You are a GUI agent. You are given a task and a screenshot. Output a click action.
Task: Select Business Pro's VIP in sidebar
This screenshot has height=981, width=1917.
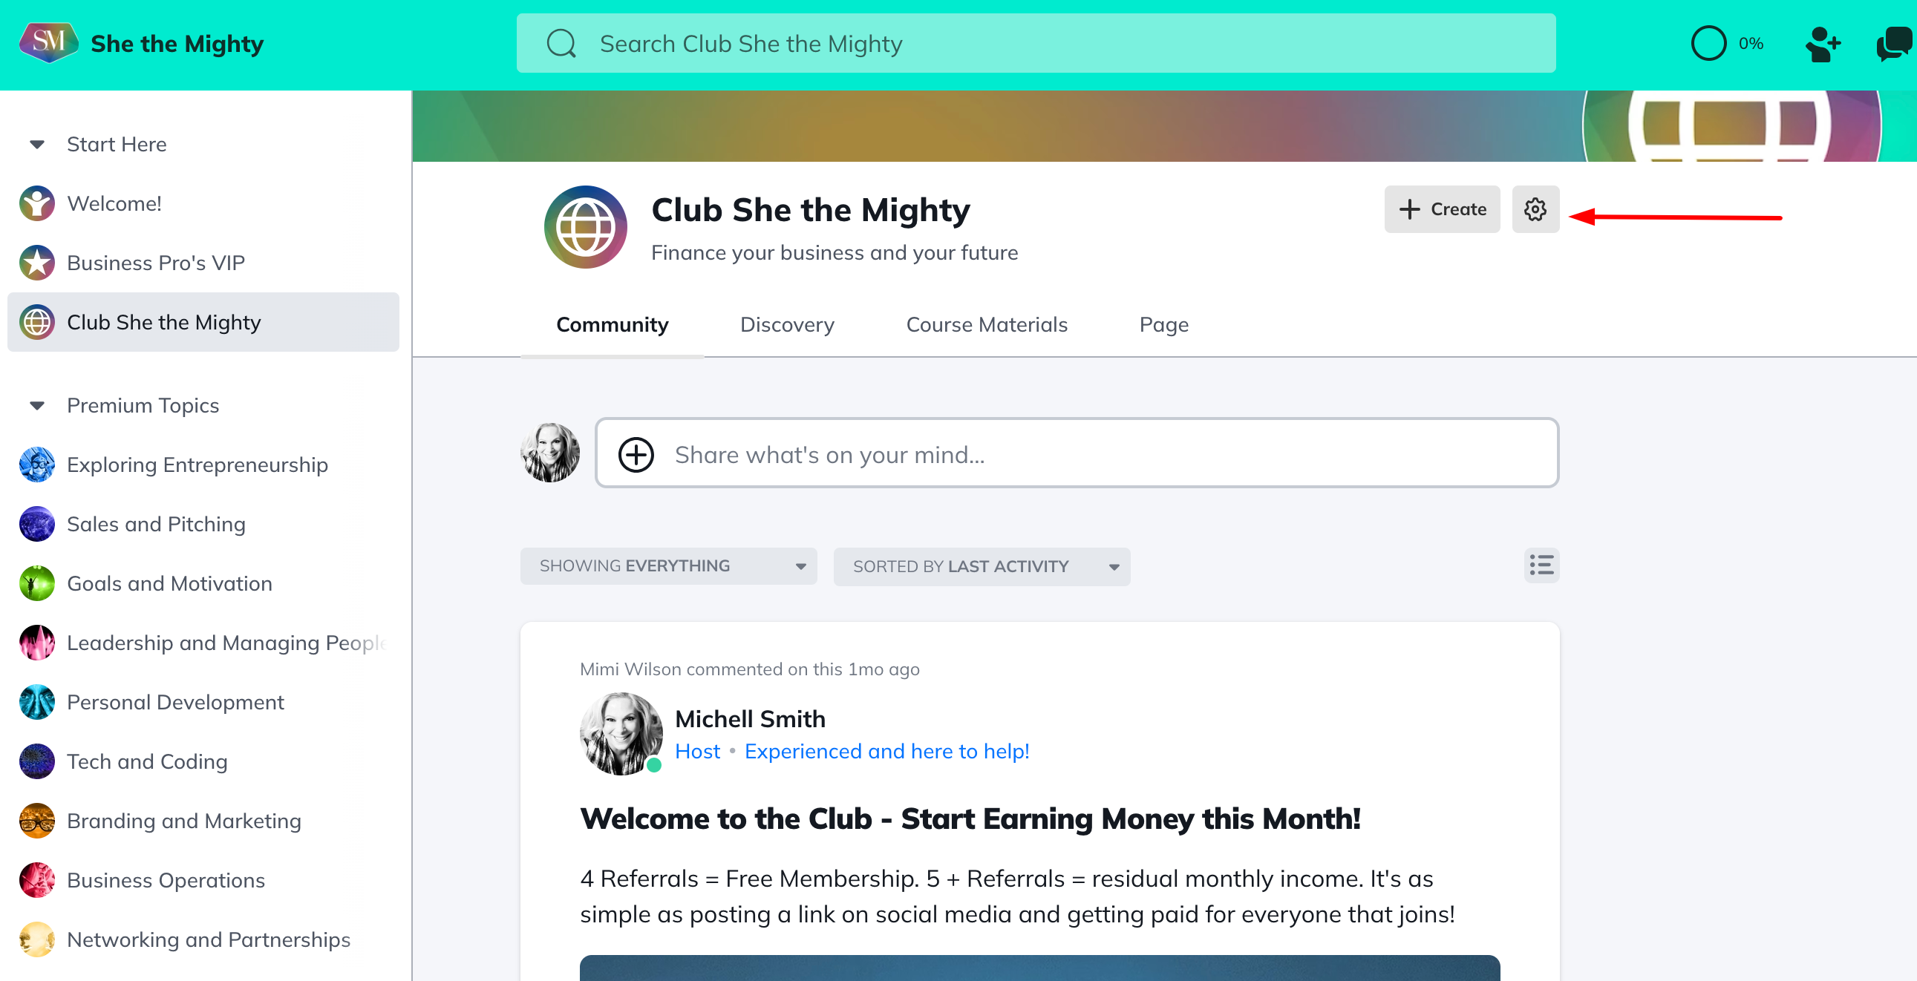(155, 263)
